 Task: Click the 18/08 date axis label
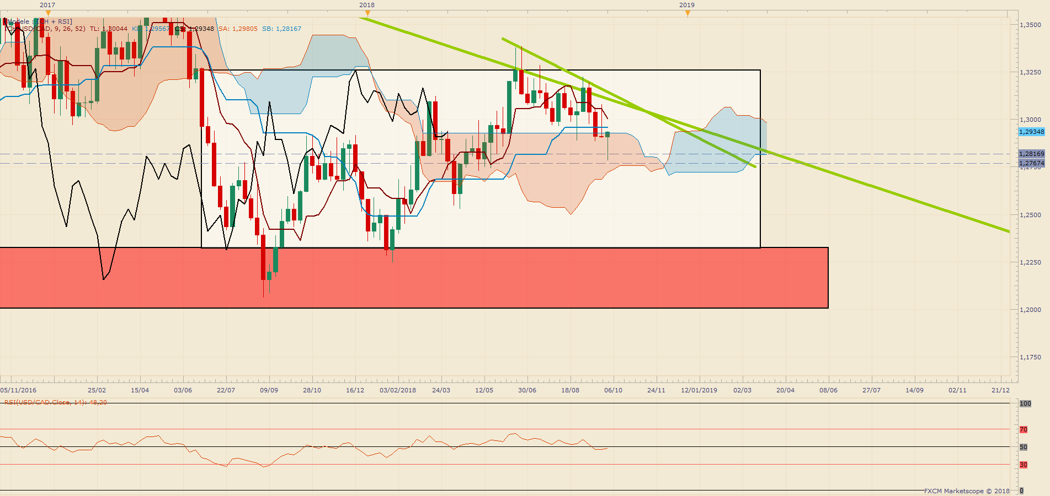(x=571, y=390)
